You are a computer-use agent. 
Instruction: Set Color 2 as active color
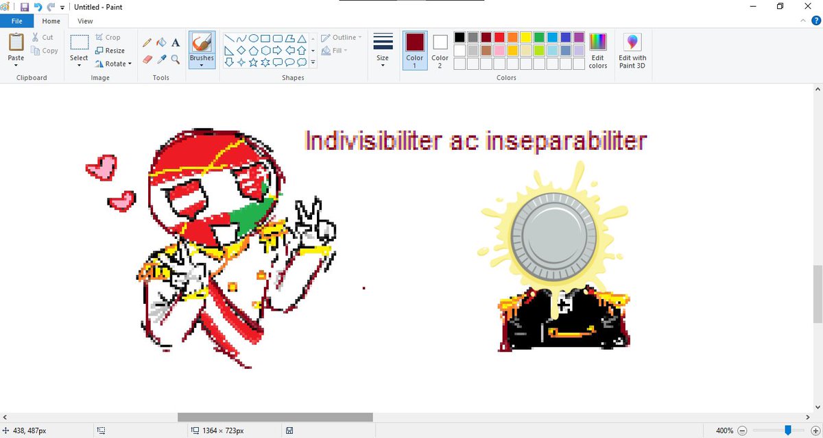440,49
